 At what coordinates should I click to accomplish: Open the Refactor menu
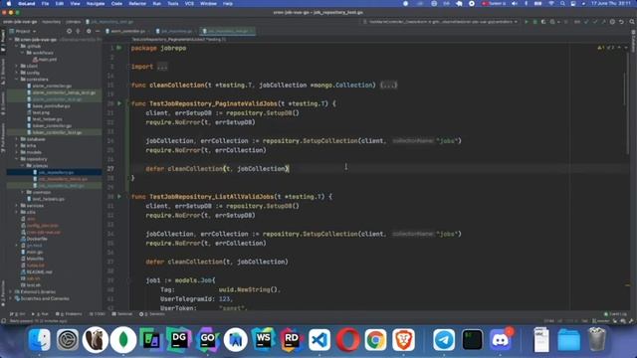point(137,3)
